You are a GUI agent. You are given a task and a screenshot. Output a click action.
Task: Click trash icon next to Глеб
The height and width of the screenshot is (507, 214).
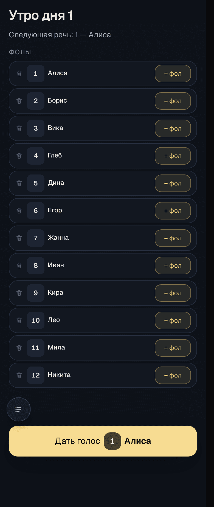19,156
